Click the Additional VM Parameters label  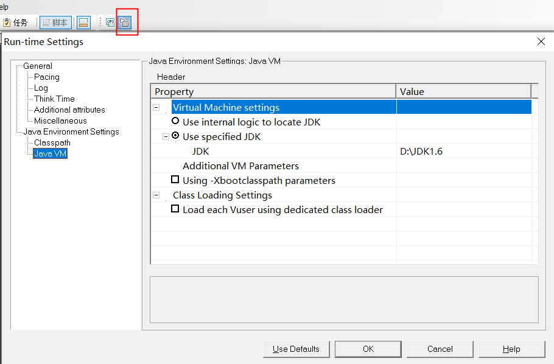click(240, 166)
